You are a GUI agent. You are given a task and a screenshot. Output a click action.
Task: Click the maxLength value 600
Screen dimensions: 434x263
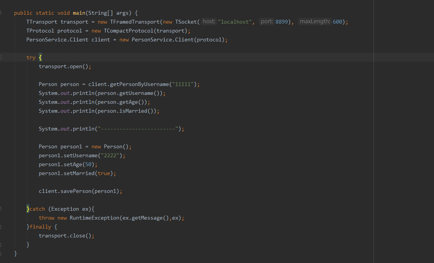[x=338, y=22]
